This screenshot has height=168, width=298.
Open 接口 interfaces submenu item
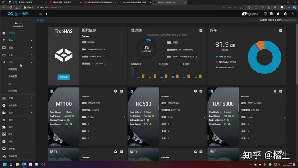pyautogui.click(x=10, y=83)
